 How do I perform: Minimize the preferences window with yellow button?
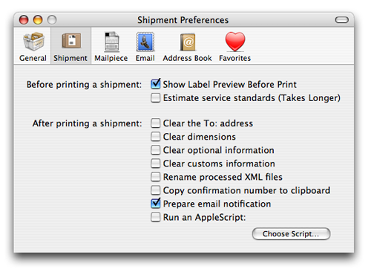tap(38, 20)
